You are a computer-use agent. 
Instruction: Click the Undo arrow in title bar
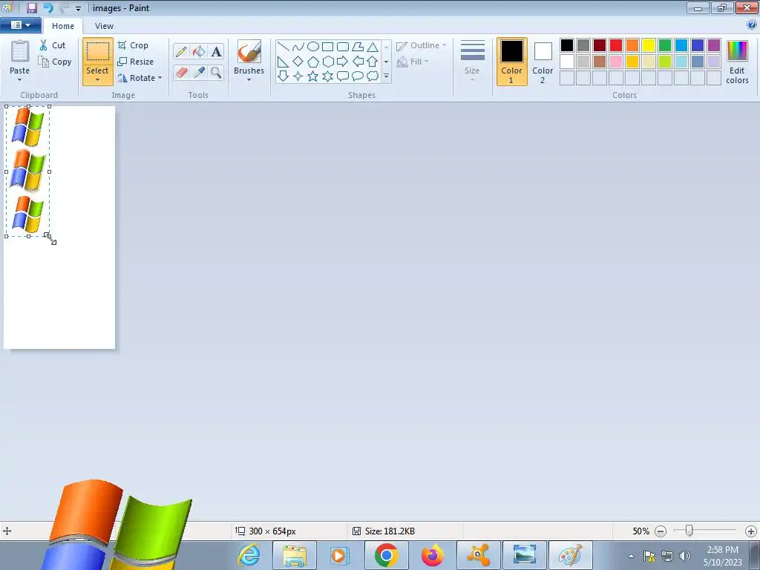click(x=48, y=7)
